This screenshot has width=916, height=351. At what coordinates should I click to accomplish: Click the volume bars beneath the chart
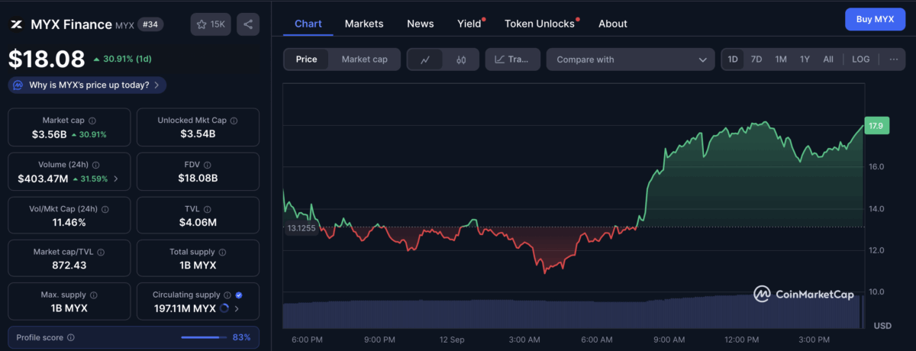572,313
